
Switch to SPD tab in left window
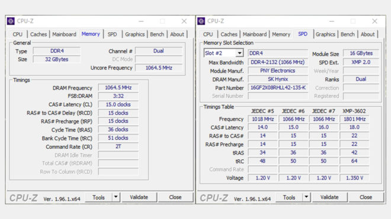point(112,34)
